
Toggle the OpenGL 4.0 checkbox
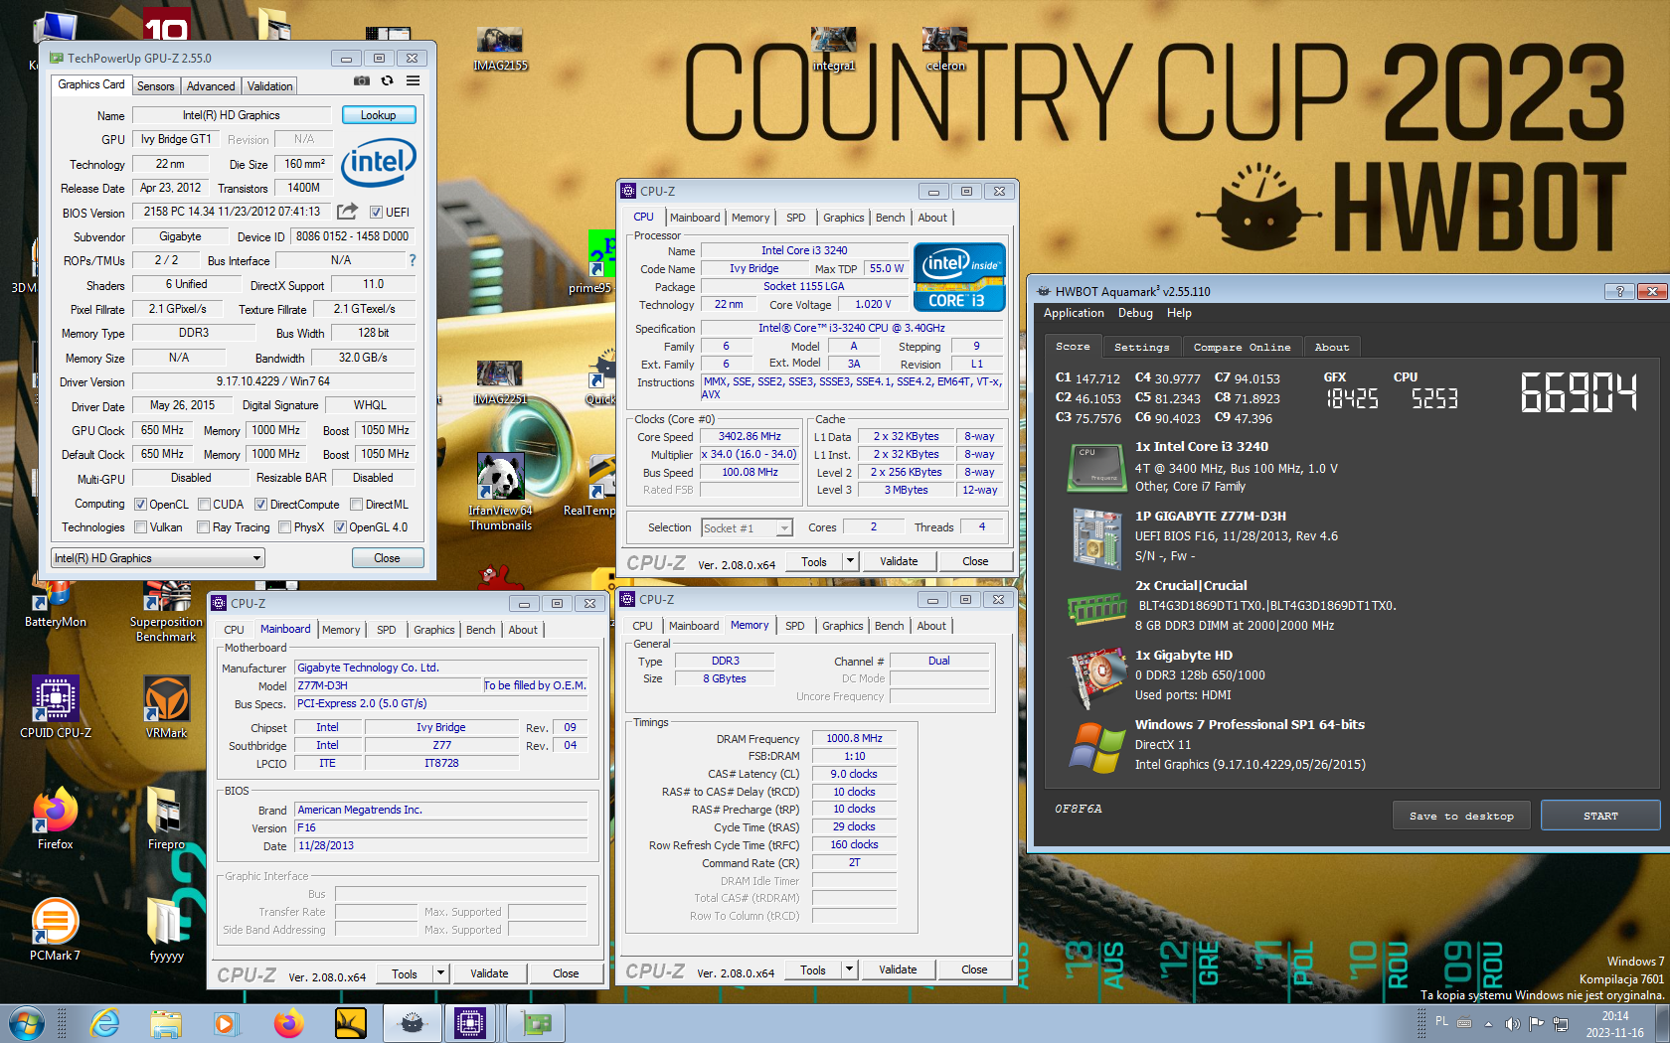(340, 527)
